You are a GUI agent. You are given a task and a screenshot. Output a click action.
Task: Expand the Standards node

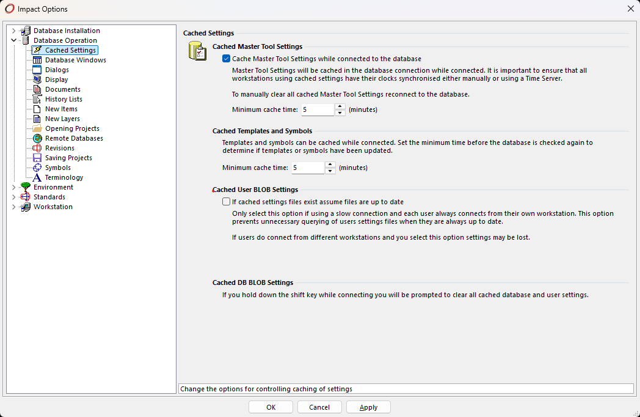tap(13, 197)
